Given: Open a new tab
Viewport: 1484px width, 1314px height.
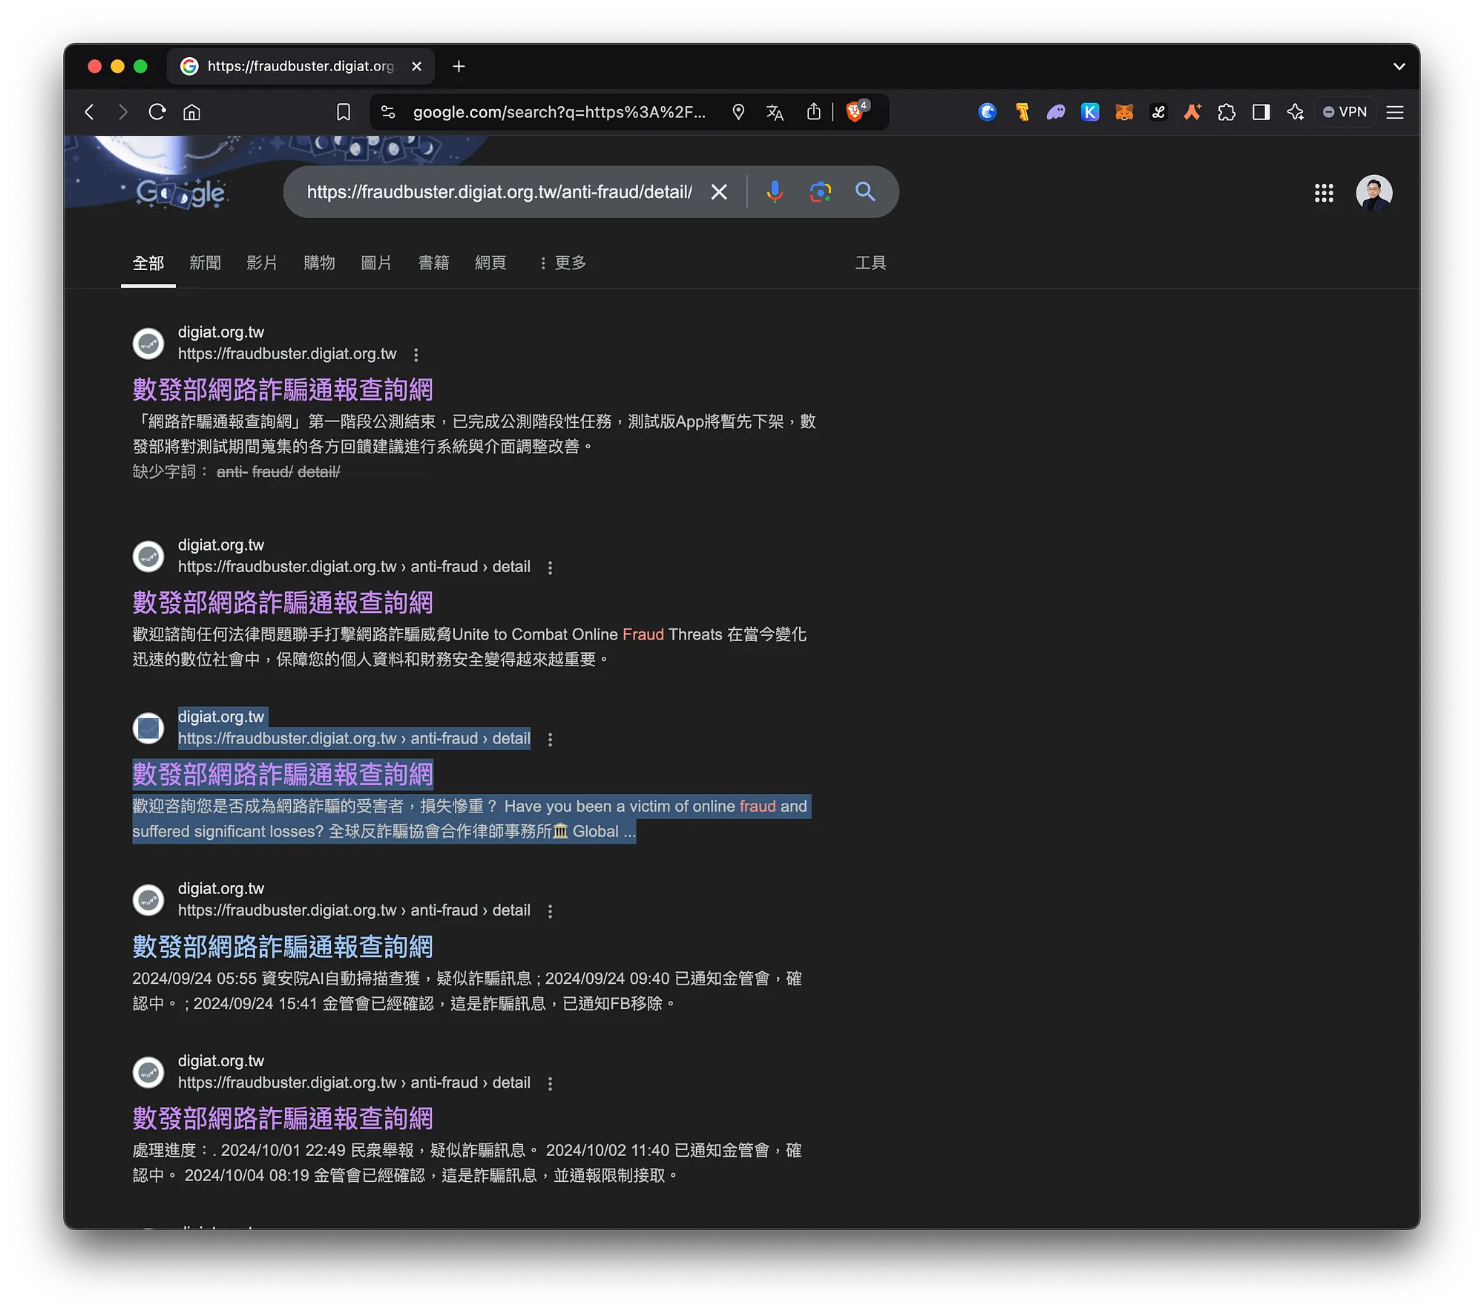Looking at the screenshot, I should (x=459, y=67).
